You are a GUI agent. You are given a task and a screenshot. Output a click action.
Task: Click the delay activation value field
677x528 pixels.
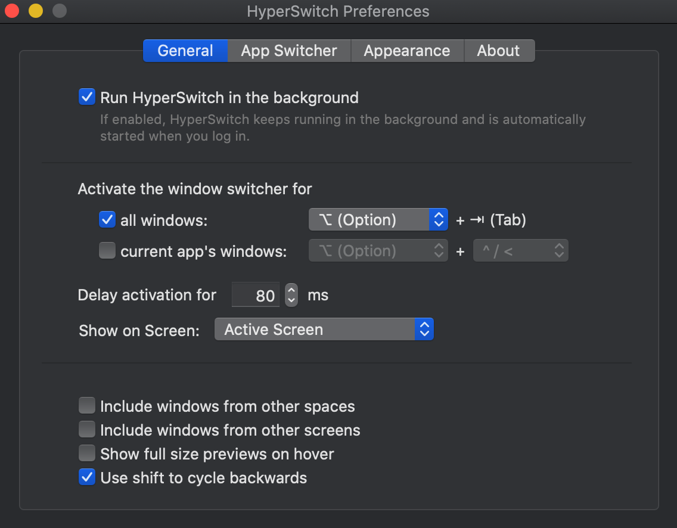pyautogui.click(x=256, y=295)
